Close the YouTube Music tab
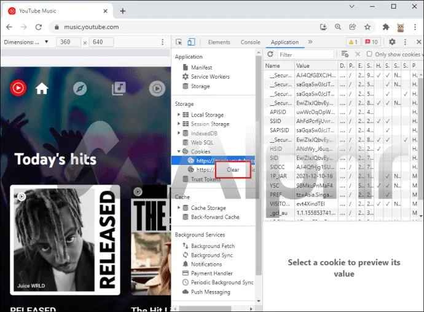 pyautogui.click(x=106, y=11)
